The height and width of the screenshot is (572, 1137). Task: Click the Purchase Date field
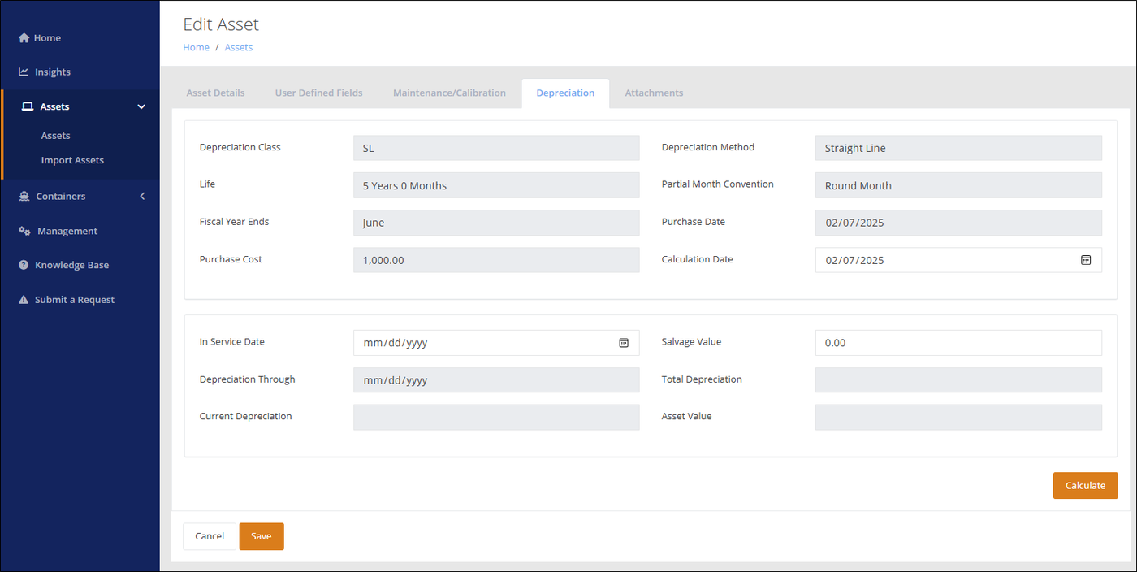coord(958,223)
